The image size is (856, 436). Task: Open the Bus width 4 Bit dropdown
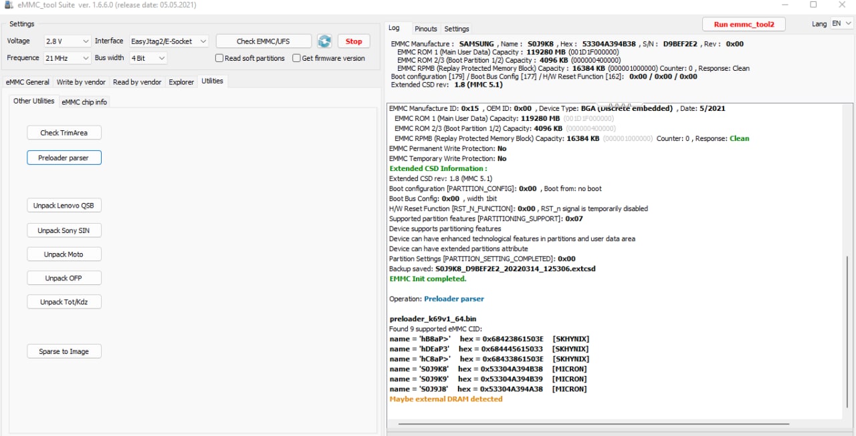[148, 58]
